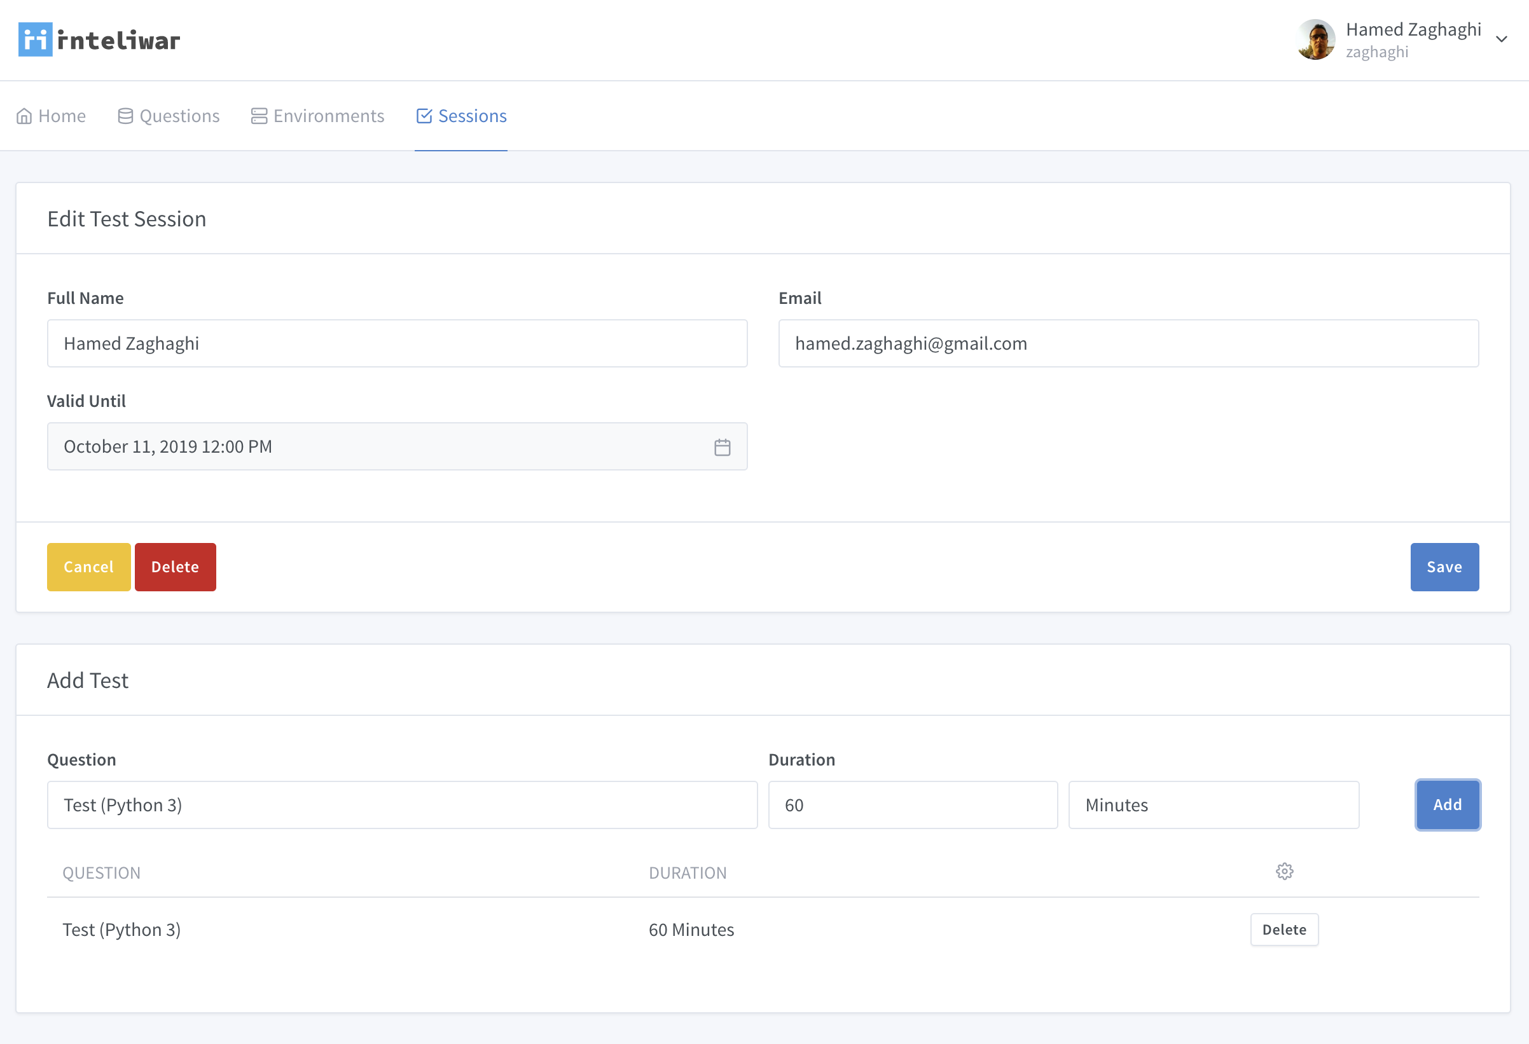Viewport: 1529px width, 1044px height.
Task: Go to the Questions tab
Action: coord(179,116)
